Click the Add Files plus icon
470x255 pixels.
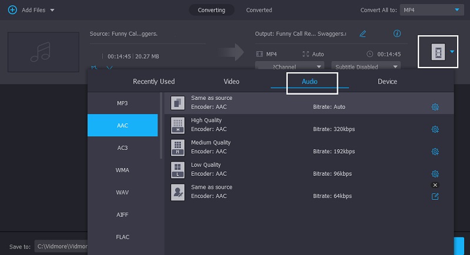tap(12, 10)
